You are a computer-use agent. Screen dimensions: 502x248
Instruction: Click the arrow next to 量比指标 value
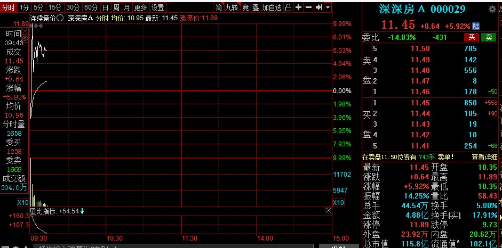point(82,211)
